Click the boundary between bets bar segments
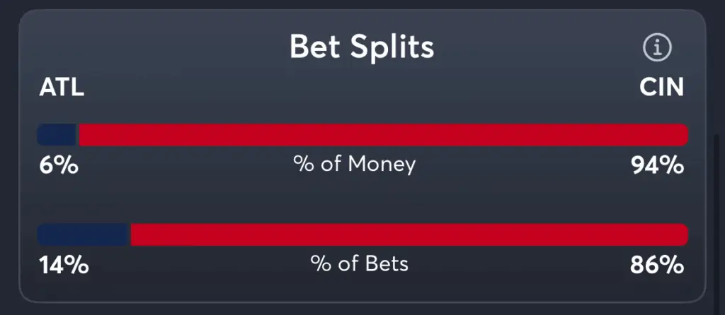 point(130,234)
